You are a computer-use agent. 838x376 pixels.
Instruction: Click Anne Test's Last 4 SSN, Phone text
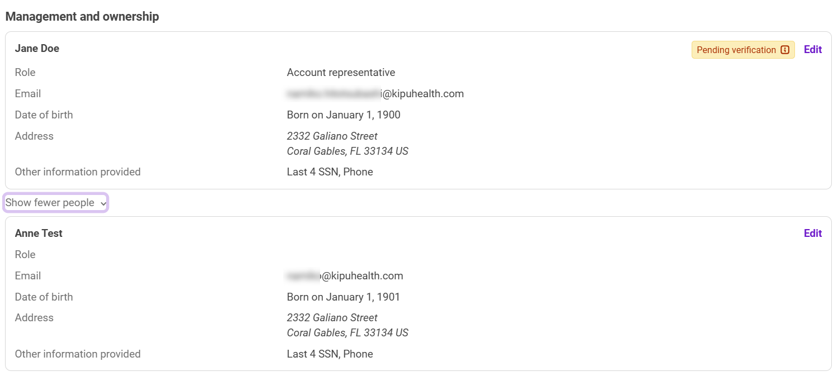330,354
